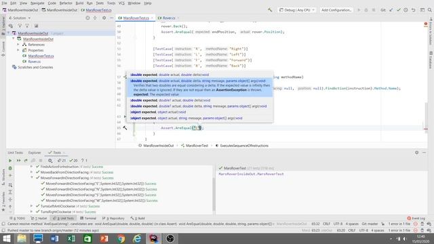Open the Window menu
The height and width of the screenshot is (244, 434).
pyautogui.click(x=134, y=3)
